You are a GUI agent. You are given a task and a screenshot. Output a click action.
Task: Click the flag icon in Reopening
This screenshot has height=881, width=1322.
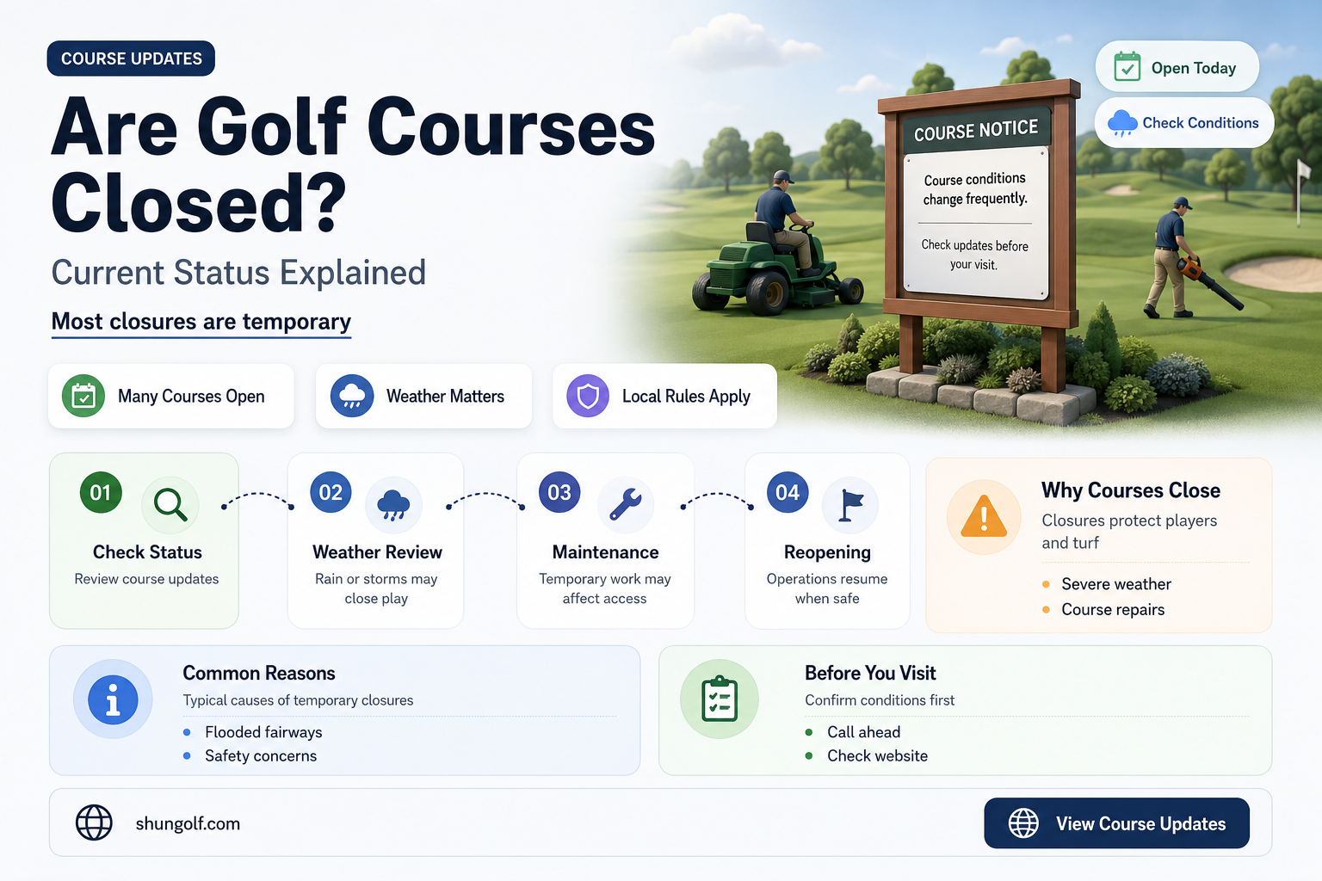(850, 504)
